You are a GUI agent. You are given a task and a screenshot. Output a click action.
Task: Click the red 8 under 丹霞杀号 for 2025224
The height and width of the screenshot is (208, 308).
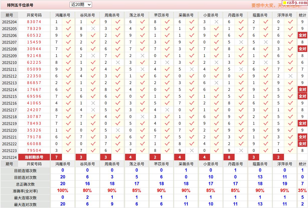coord(229,157)
